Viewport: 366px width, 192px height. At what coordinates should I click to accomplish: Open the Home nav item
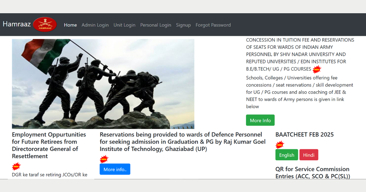(x=70, y=25)
